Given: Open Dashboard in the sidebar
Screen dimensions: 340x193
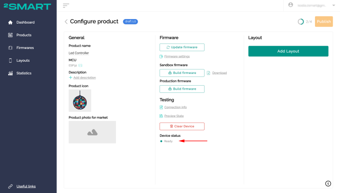Looking at the screenshot, I should coord(25,22).
